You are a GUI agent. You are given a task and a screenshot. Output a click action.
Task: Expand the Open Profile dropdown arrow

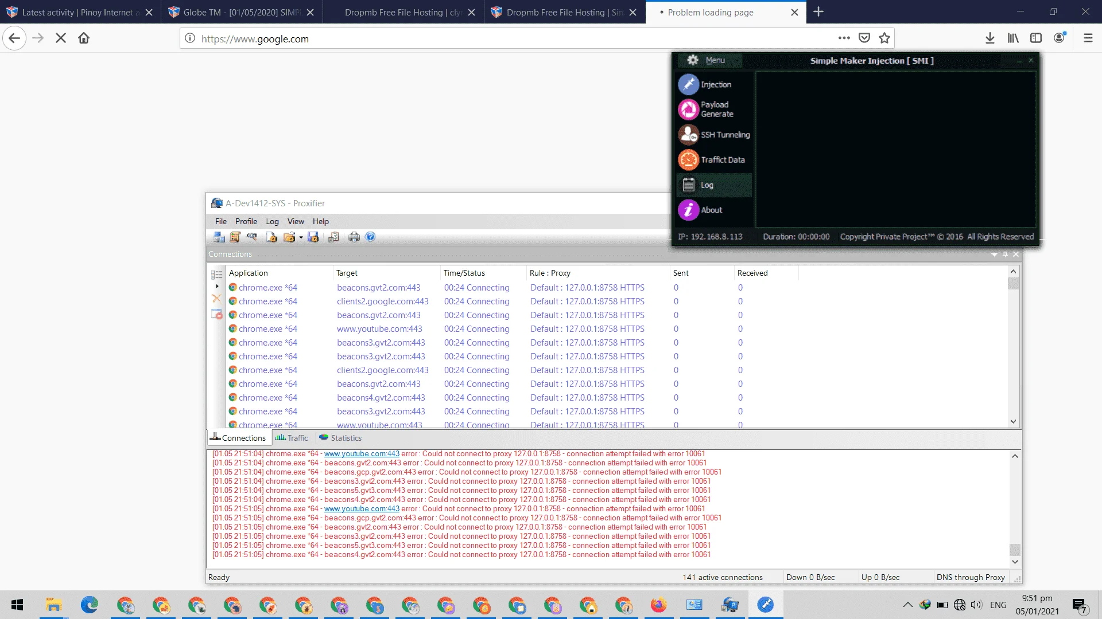[x=301, y=238]
